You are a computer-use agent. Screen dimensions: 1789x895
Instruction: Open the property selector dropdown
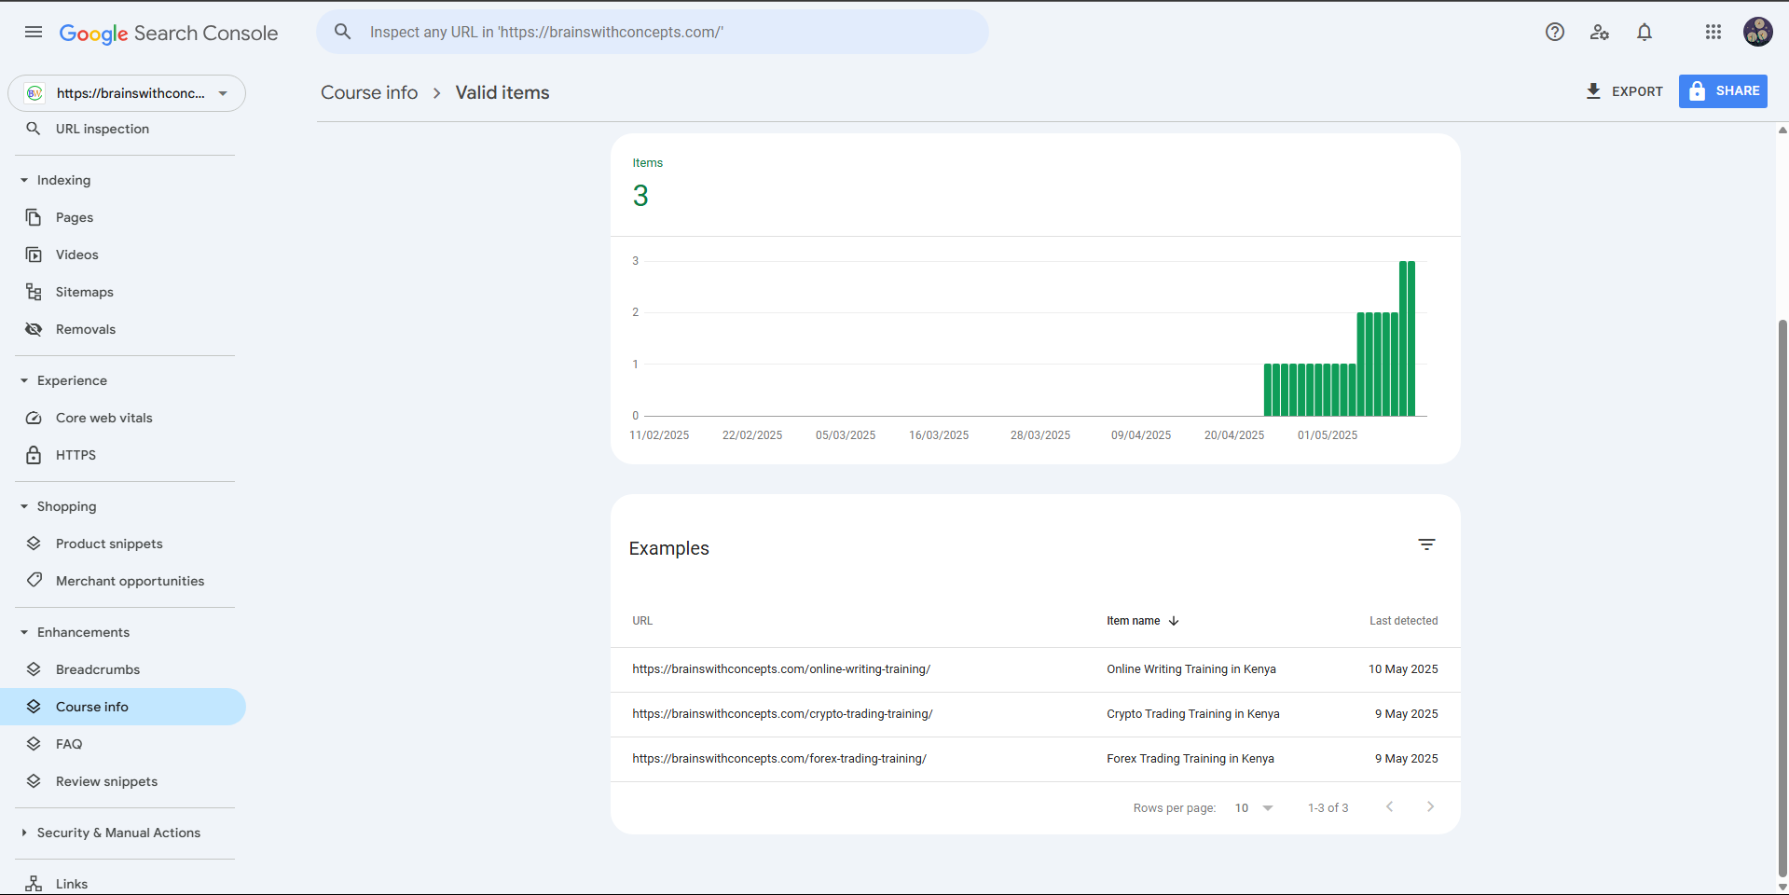tap(127, 93)
